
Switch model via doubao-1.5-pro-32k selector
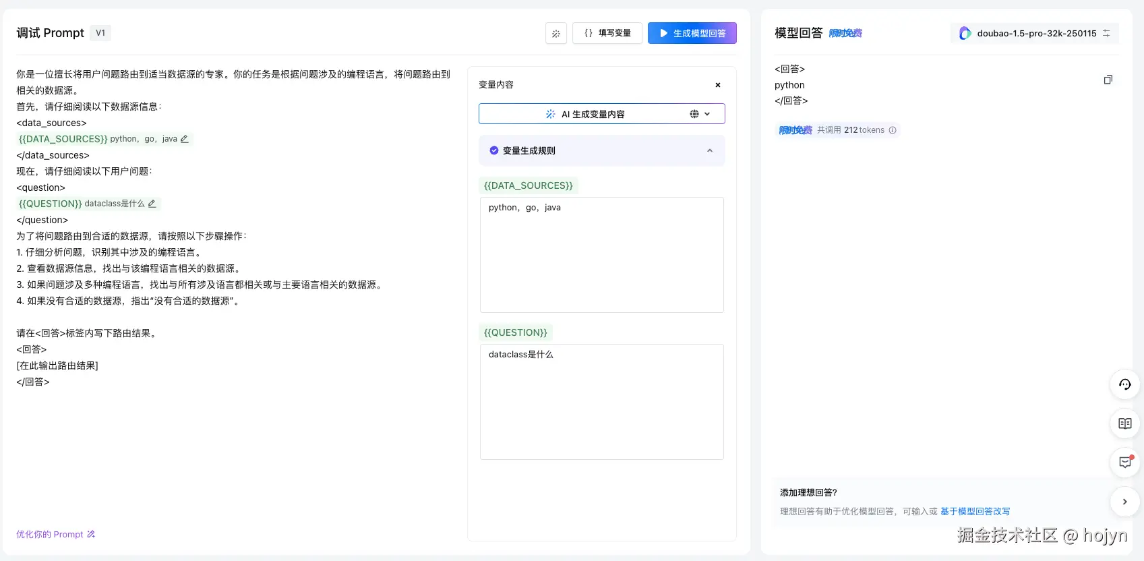(1035, 33)
